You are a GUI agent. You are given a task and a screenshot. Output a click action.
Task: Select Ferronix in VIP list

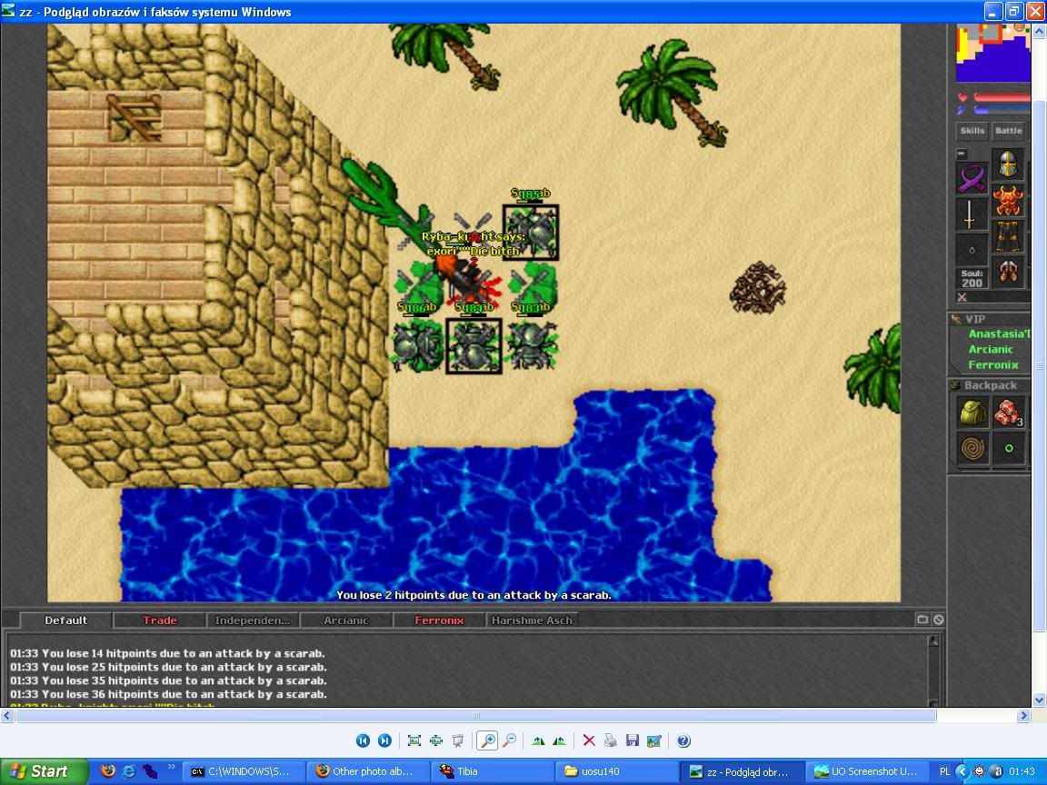[x=993, y=364]
